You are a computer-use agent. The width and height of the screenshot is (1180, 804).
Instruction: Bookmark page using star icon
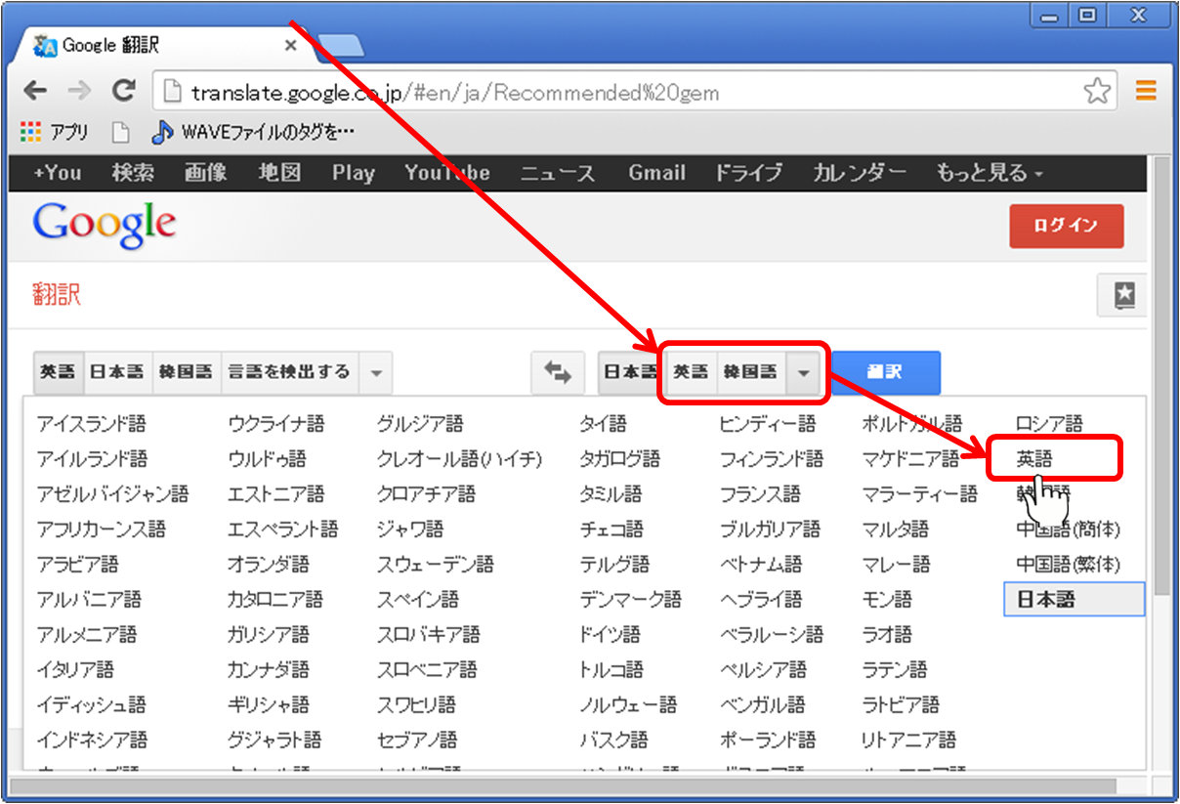(x=1097, y=92)
